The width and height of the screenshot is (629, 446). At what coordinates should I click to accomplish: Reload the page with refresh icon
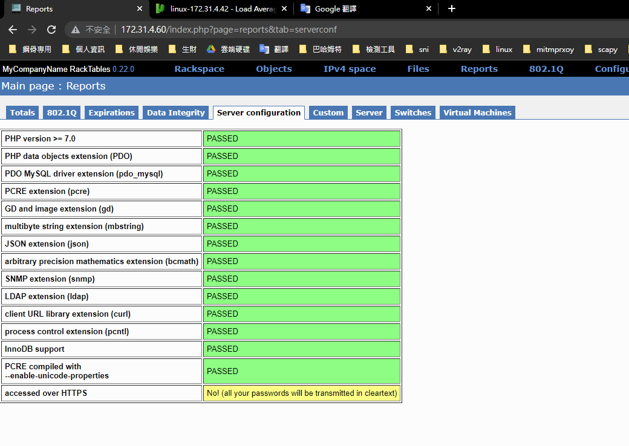click(51, 30)
